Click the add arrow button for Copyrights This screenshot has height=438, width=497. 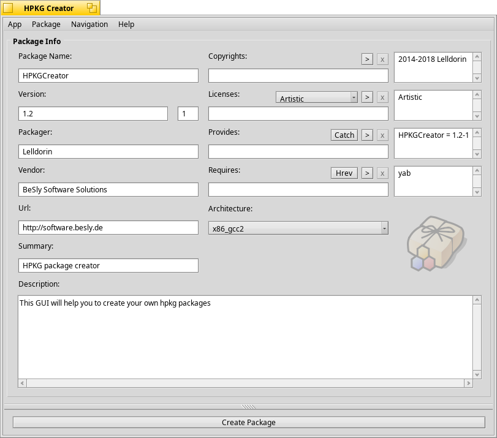coord(366,59)
